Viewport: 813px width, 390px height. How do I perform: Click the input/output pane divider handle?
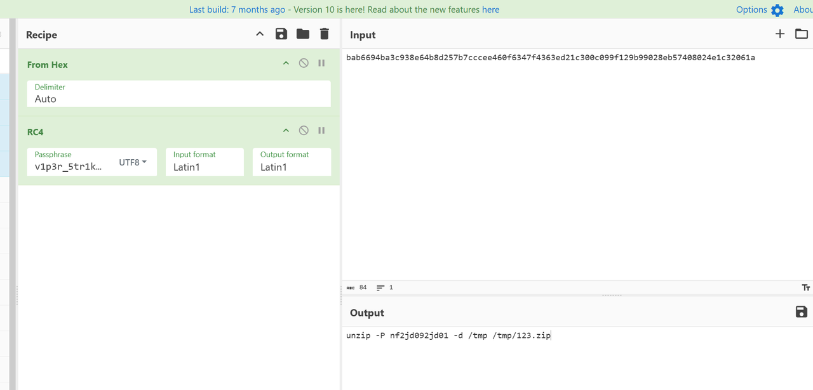(612, 296)
